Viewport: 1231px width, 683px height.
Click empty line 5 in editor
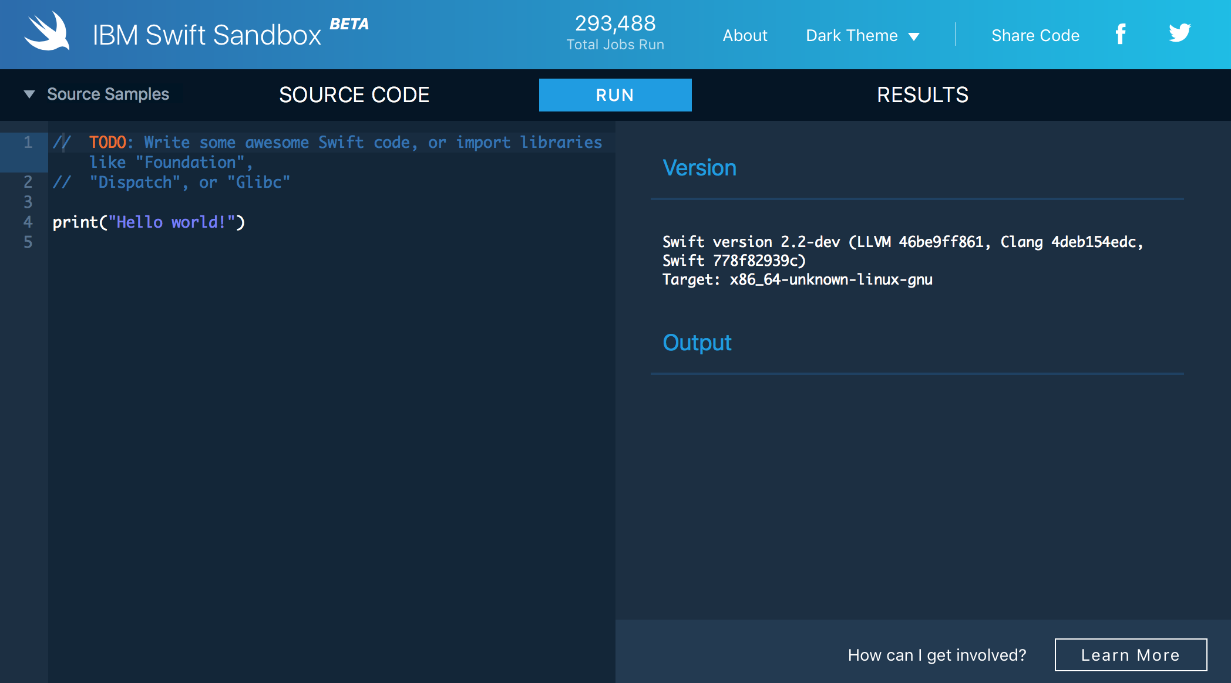(235, 242)
